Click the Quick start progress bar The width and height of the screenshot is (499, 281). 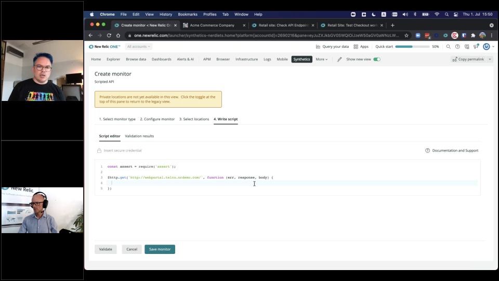[412, 46]
